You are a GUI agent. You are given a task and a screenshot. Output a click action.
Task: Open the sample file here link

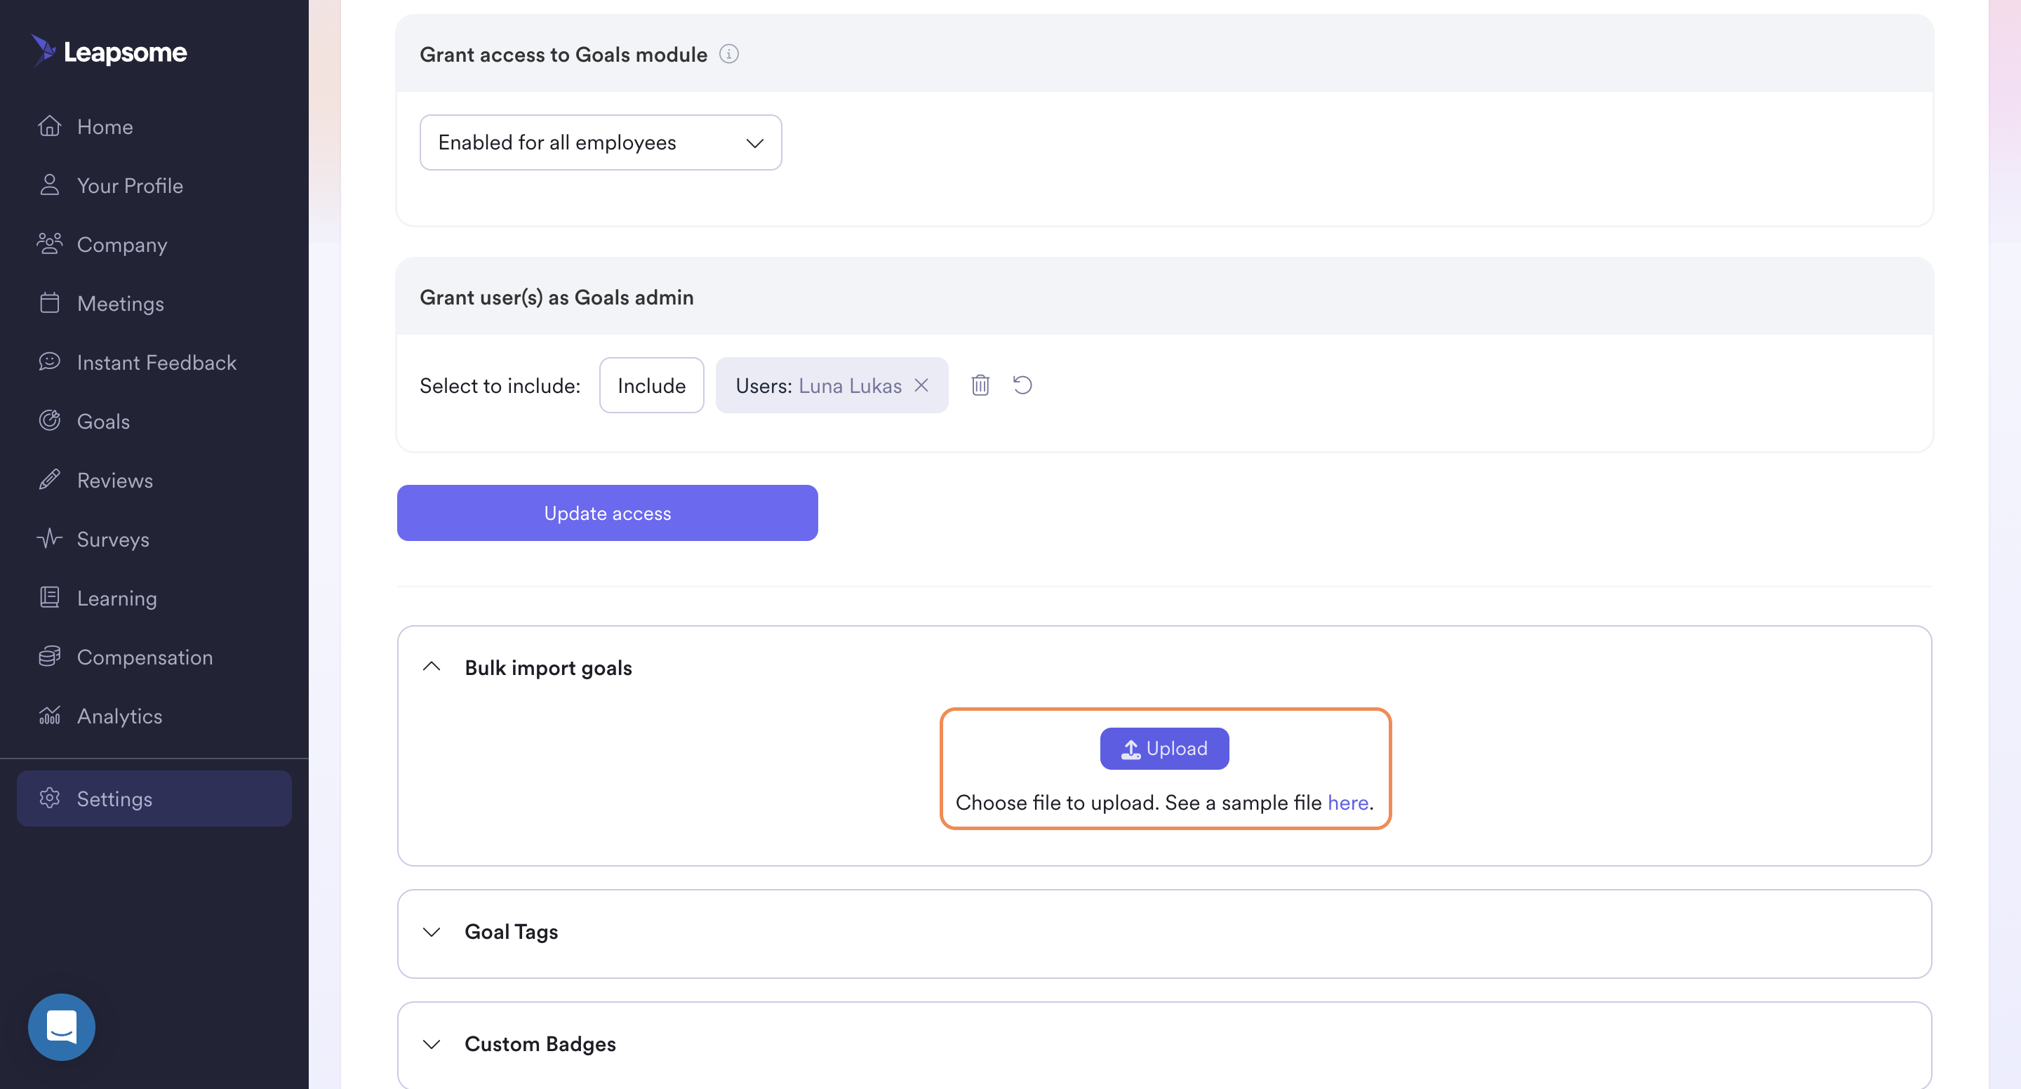click(x=1348, y=803)
